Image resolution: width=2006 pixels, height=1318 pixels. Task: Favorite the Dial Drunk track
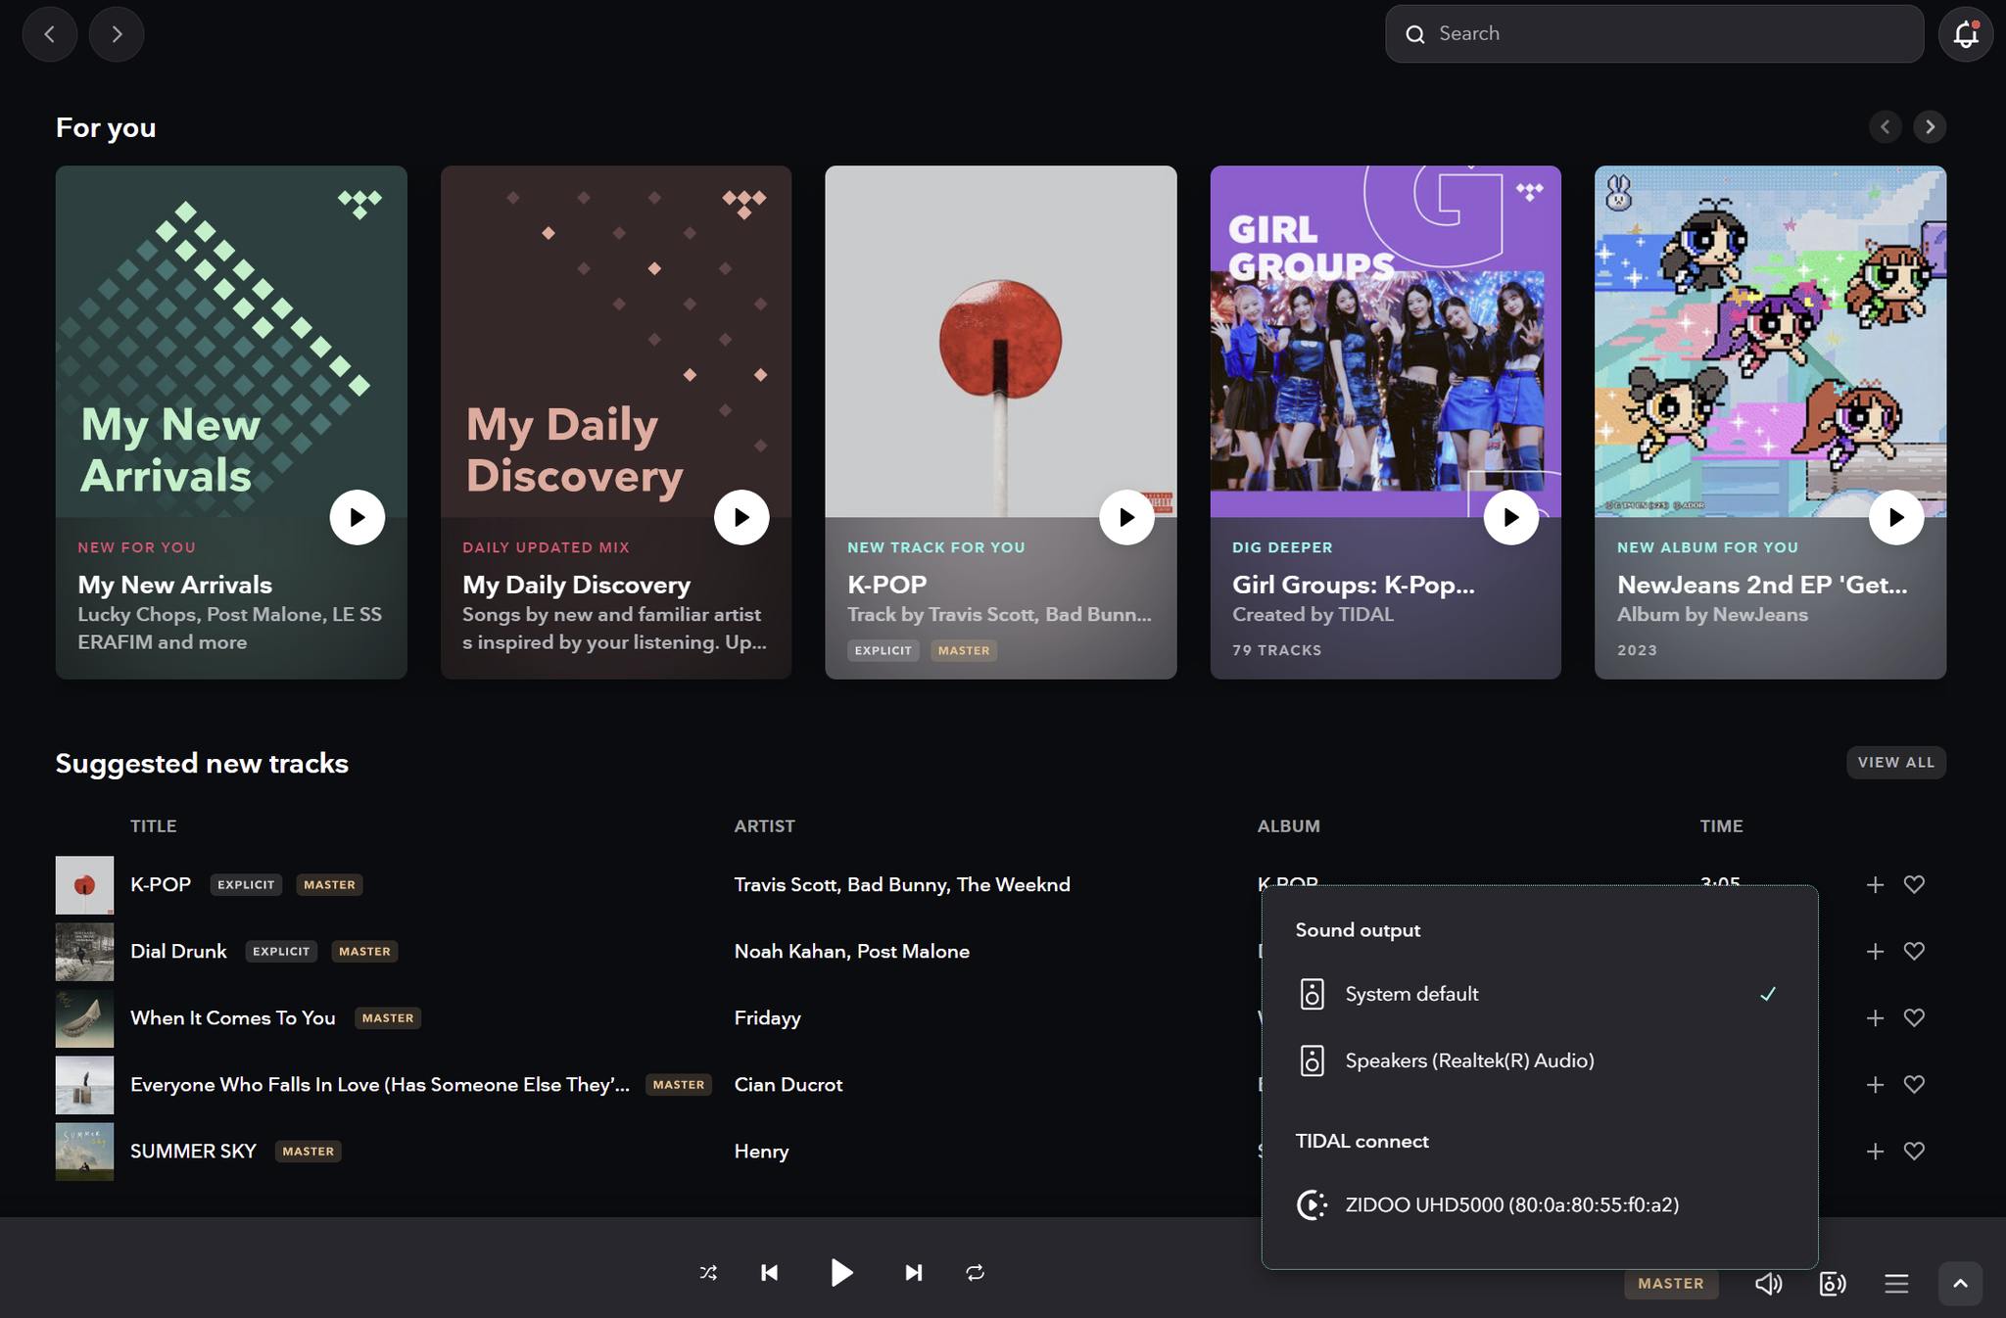(1914, 951)
